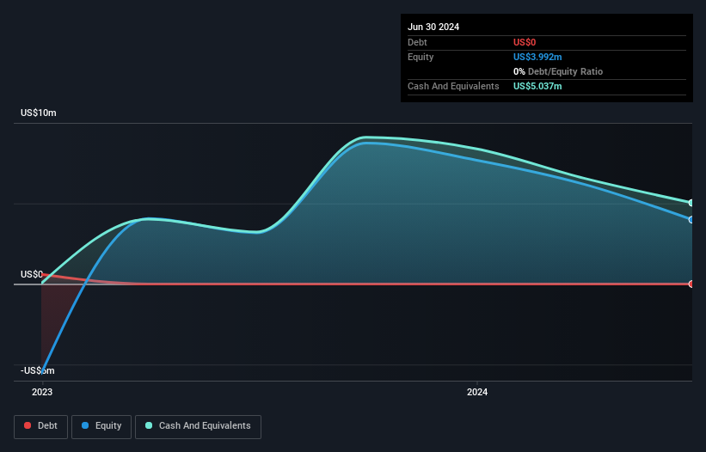The width and height of the screenshot is (706, 452).
Task: Click the red US$0 debt value in the tooltip
Action: click(x=525, y=42)
